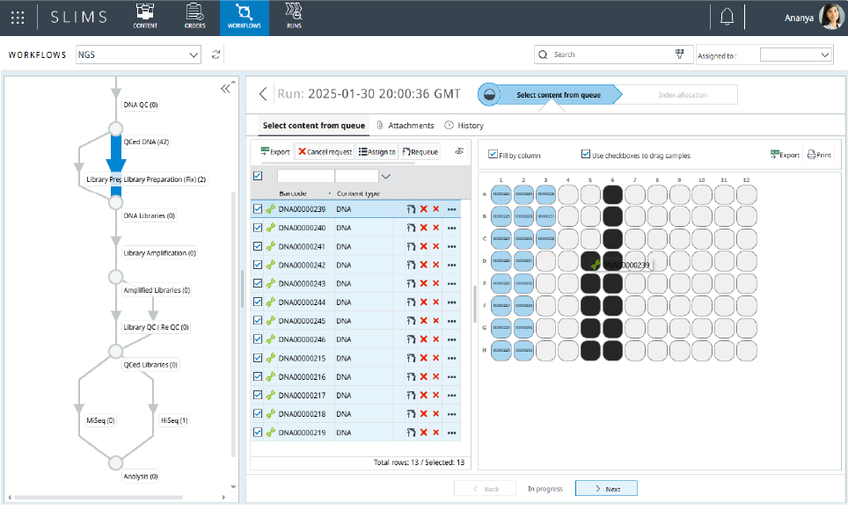Click the Cancel request button
Screen dimensions: 848x517
point(325,151)
